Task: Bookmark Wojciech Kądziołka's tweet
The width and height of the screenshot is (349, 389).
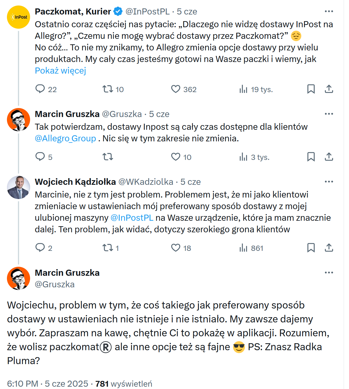Action: (x=311, y=248)
